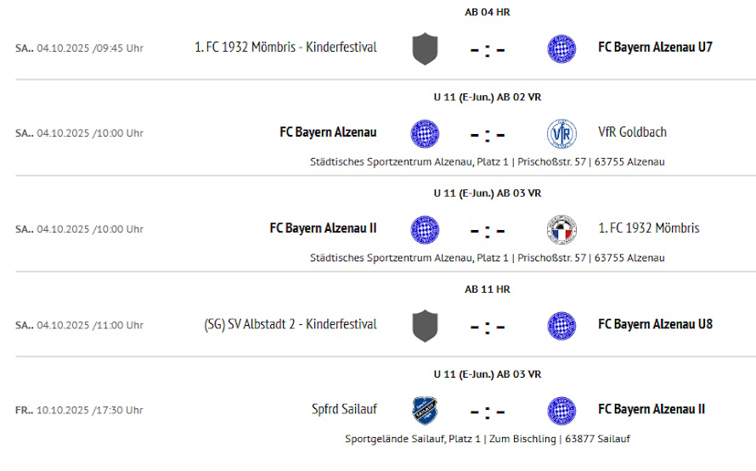
Task: Click the grey shield logo of Mömbris Kinderfestival
Action: click(x=425, y=48)
